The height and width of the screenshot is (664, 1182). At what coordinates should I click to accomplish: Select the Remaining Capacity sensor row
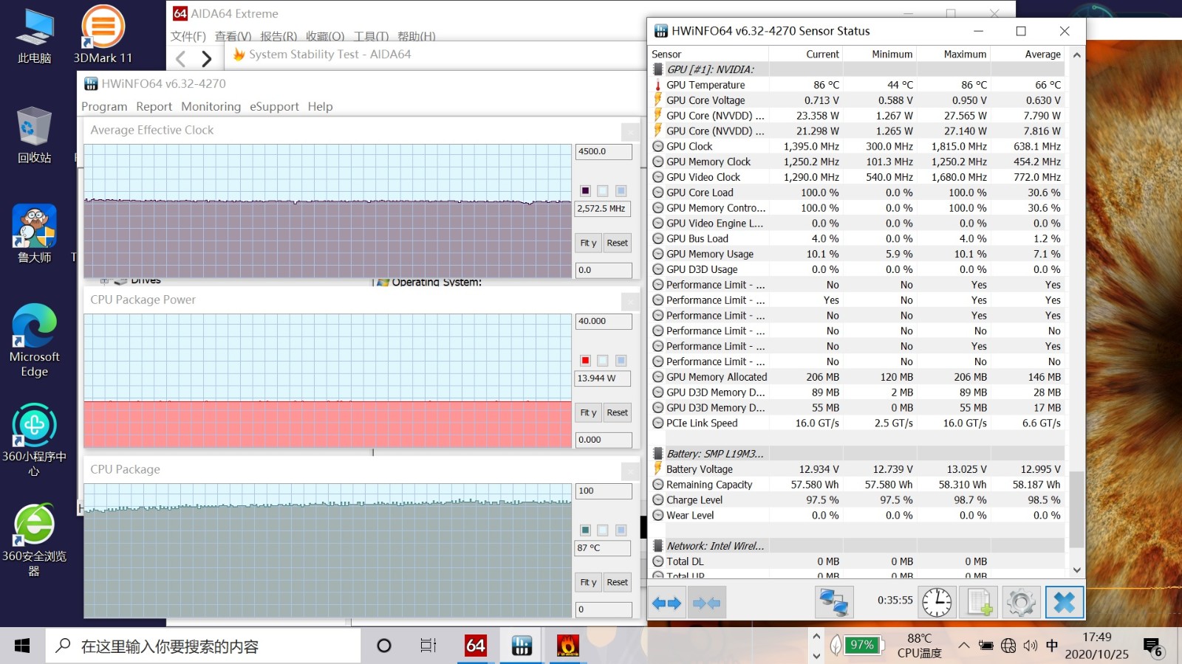(858, 485)
